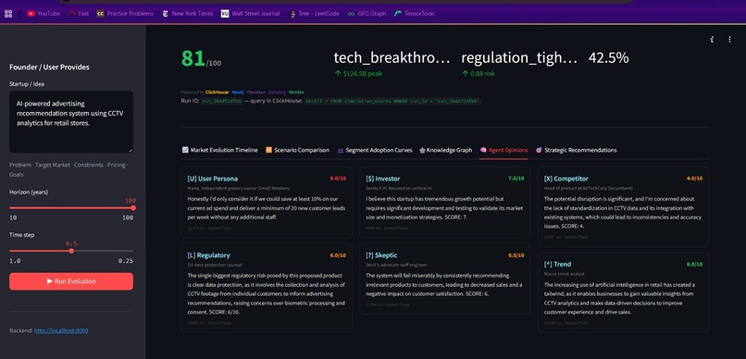
Task: Open the Strategic Recommendations tab
Action: tap(576, 150)
